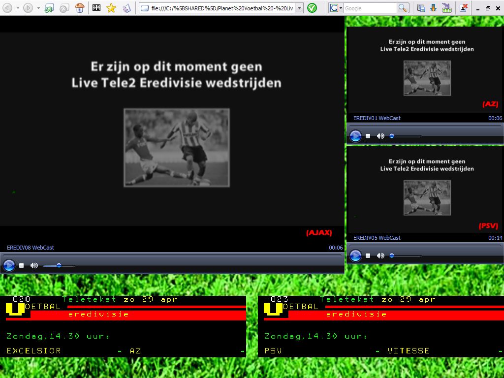Click the magnifier search button

(403, 8)
